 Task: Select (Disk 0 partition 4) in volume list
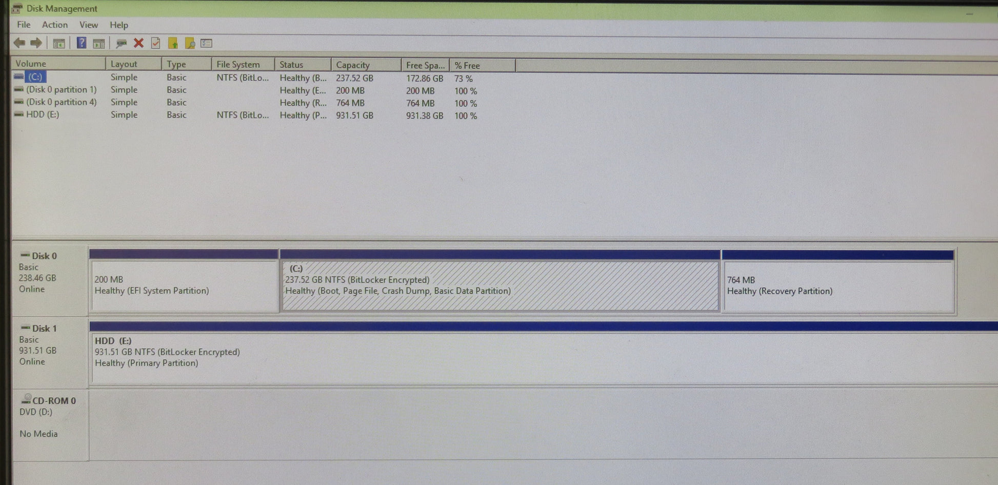point(61,102)
